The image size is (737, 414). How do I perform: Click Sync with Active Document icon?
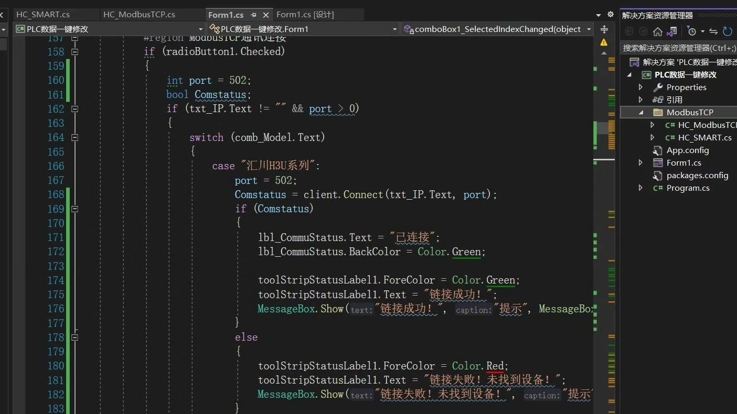pos(671,31)
